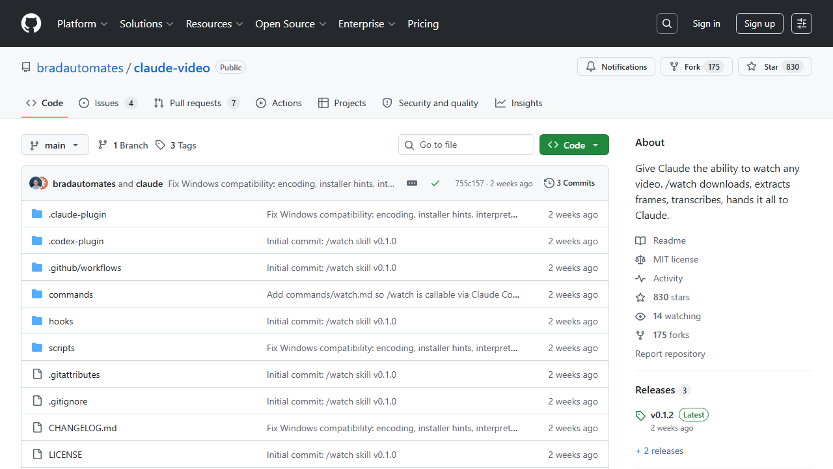The width and height of the screenshot is (833, 469).
Task: Click the .codex-plugin folder icon
Action: pyautogui.click(x=37, y=241)
